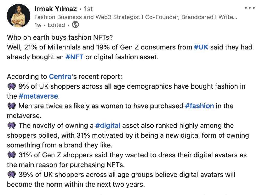The height and width of the screenshot is (195, 262).
Task: Open the three-dot post options menu
Action: point(250,8)
